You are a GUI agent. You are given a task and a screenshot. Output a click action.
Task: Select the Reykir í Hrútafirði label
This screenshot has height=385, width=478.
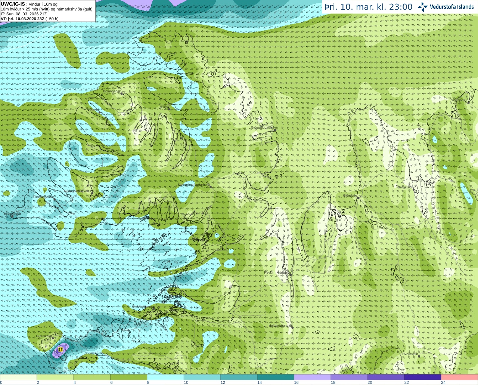click(x=277, y=272)
